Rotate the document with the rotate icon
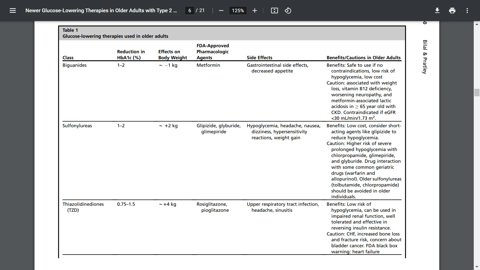480x270 pixels. click(288, 10)
